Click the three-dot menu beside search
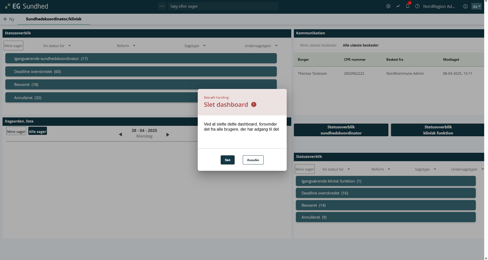 coord(162,6)
